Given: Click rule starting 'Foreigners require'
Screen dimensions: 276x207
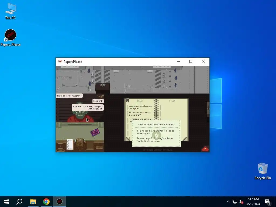Looking at the screenshot, I should (x=140, y=120).
